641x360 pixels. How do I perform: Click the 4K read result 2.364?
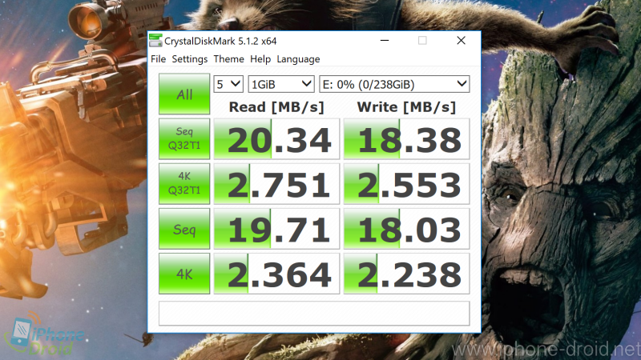point(276,274)
